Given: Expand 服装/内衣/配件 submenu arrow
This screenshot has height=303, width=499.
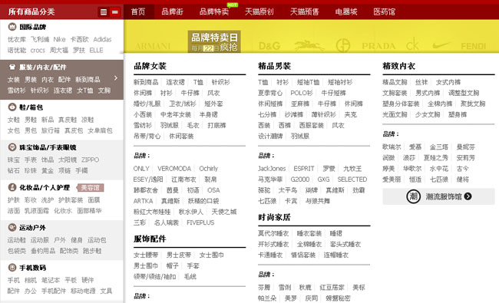Looking at the screenshot, I should pos(116,78).
